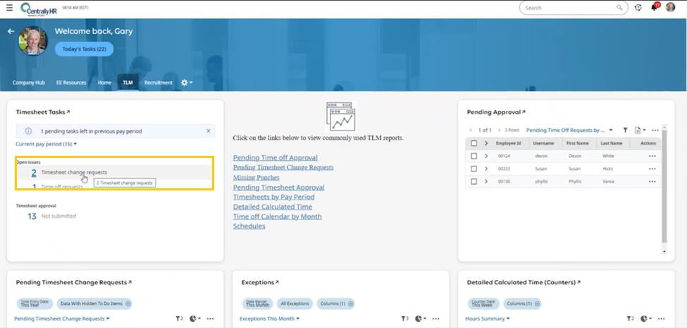Open Today's Tasks (22)
The width and height of the screenshot is (687, 328).
(x=84, y=49)
